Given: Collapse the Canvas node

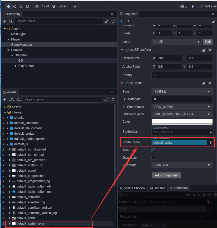Looking at the screenshot, I should point(8,50).
